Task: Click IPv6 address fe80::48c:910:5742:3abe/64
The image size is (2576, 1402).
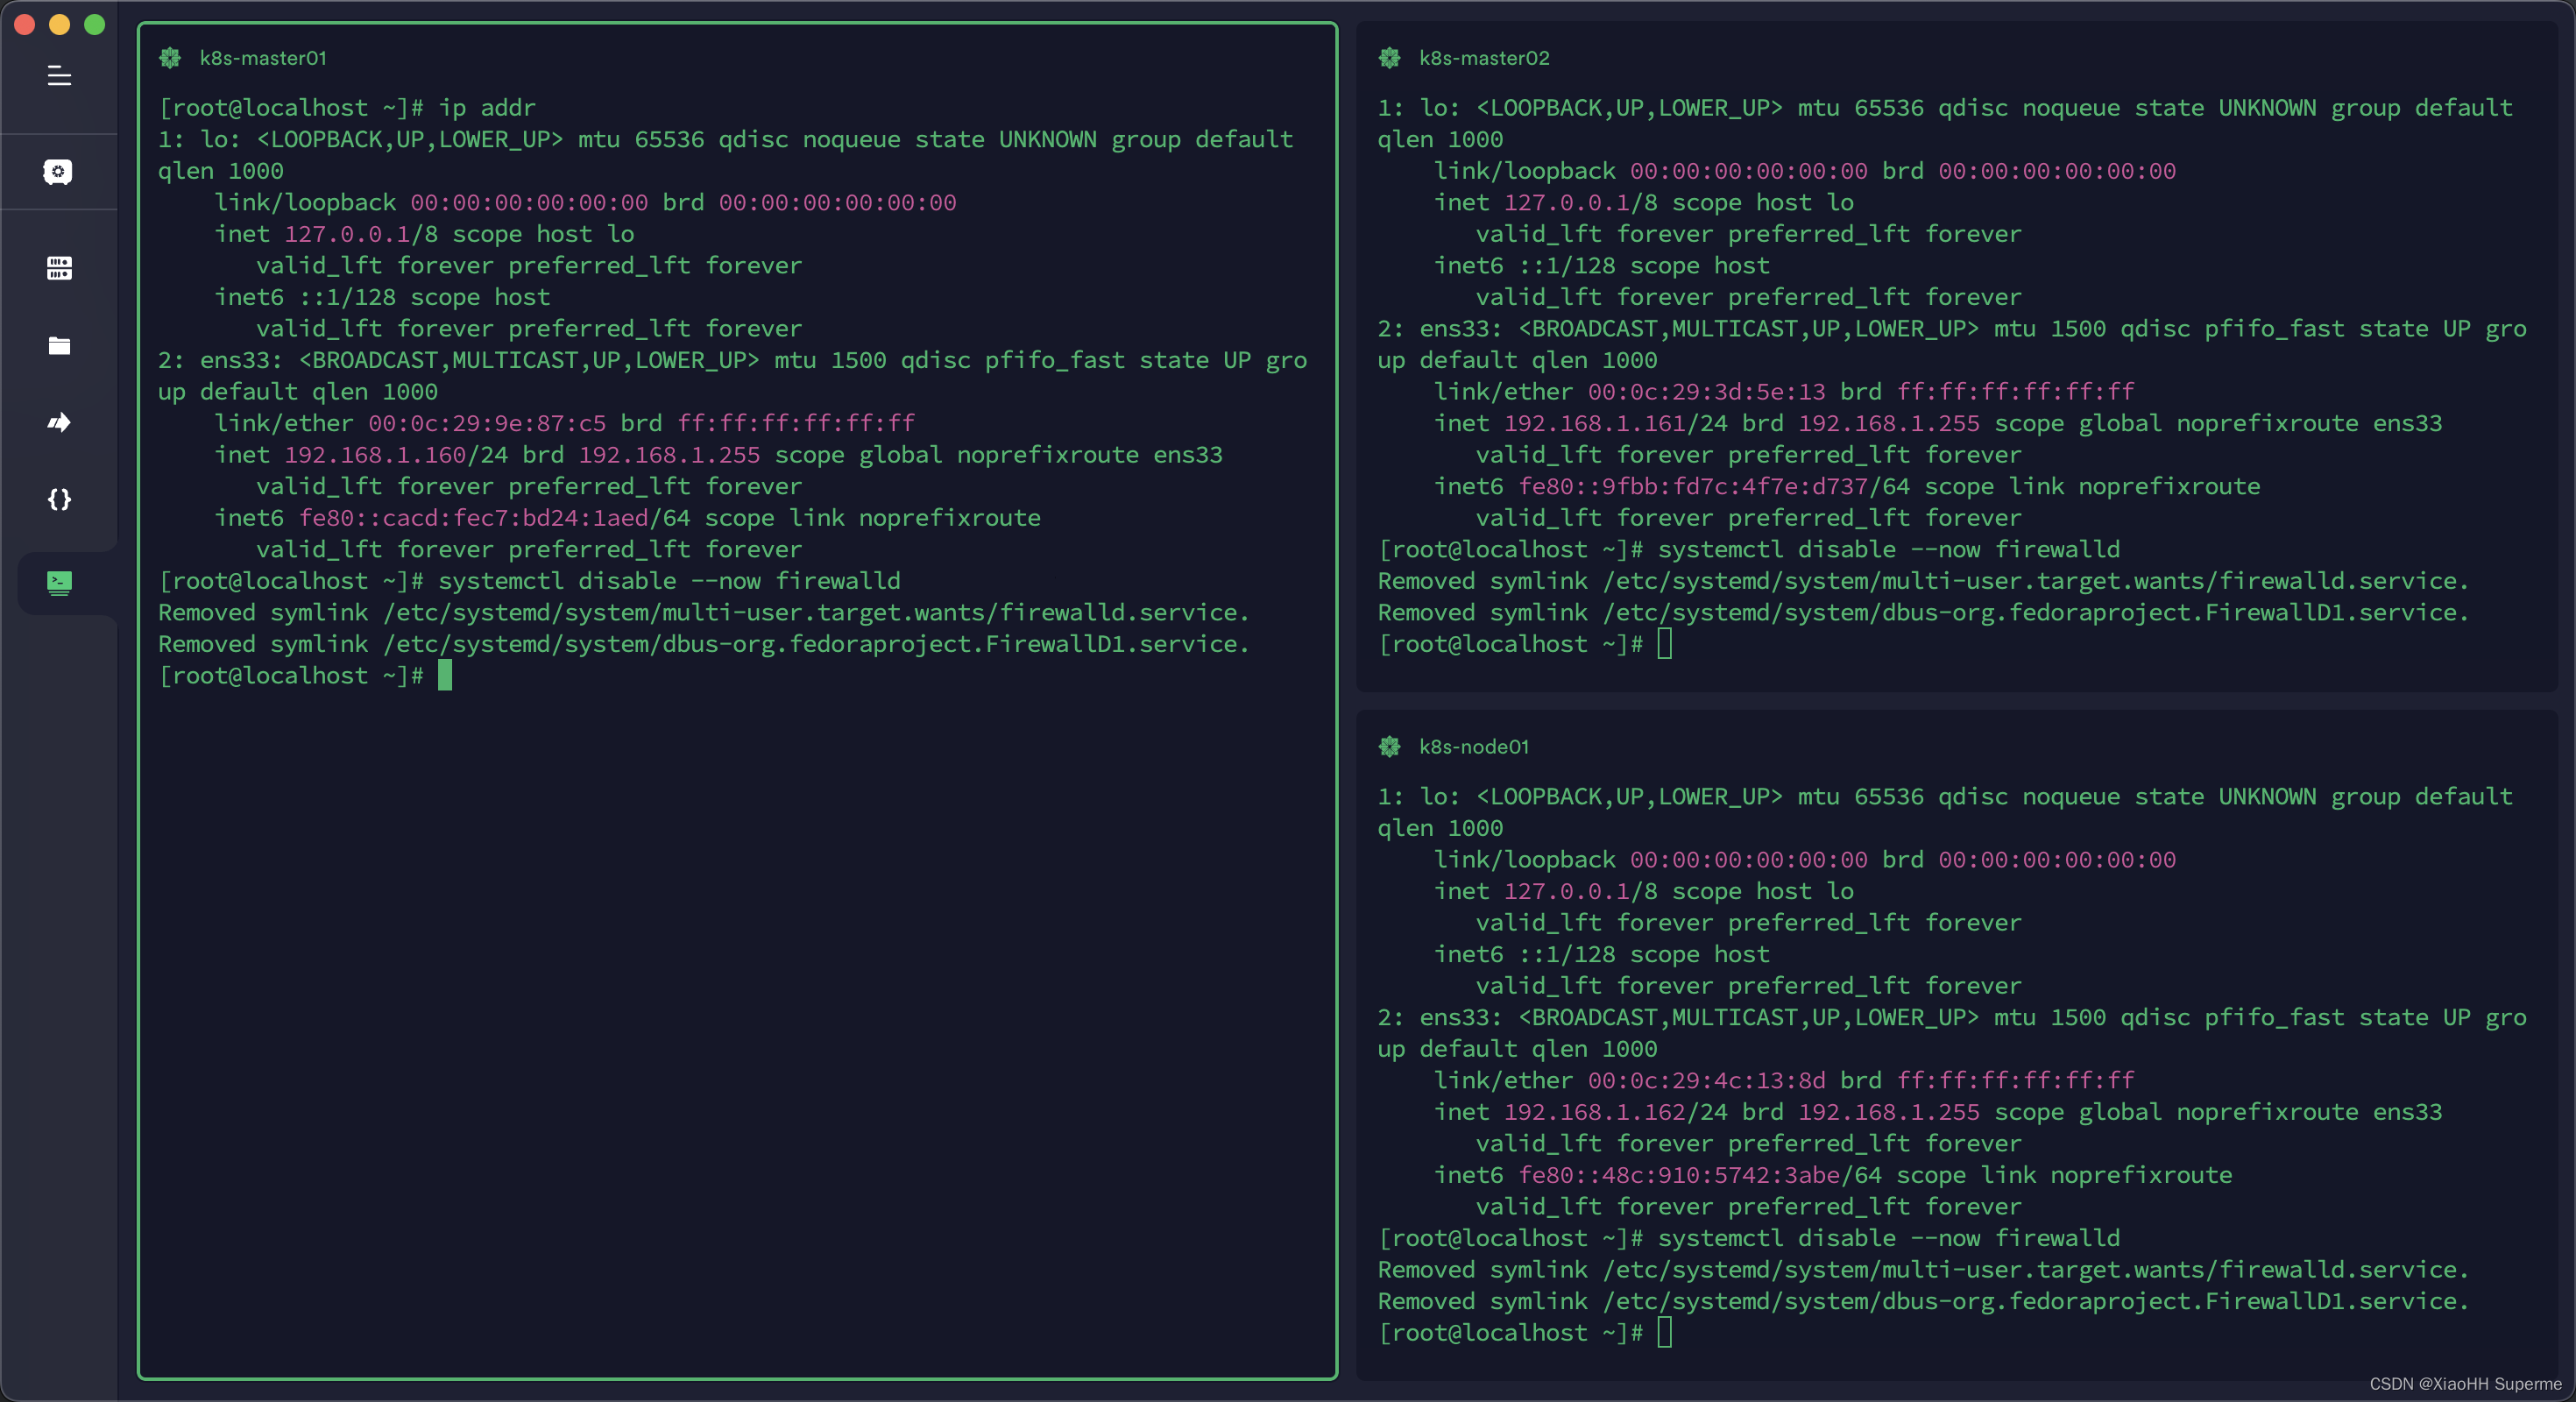Action: [x=1700, y=1175]
